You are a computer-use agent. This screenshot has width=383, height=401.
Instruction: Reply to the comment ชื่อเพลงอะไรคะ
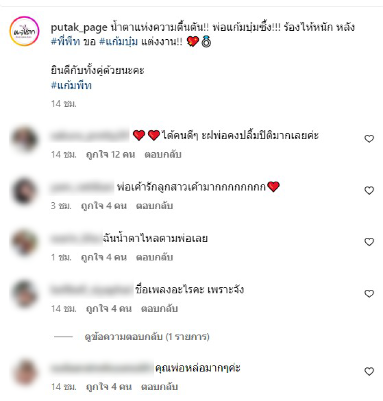pyautogui.click(x=159, y=309)
